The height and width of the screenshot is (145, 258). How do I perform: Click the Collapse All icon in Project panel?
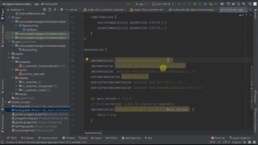click(x=55, y=10)
